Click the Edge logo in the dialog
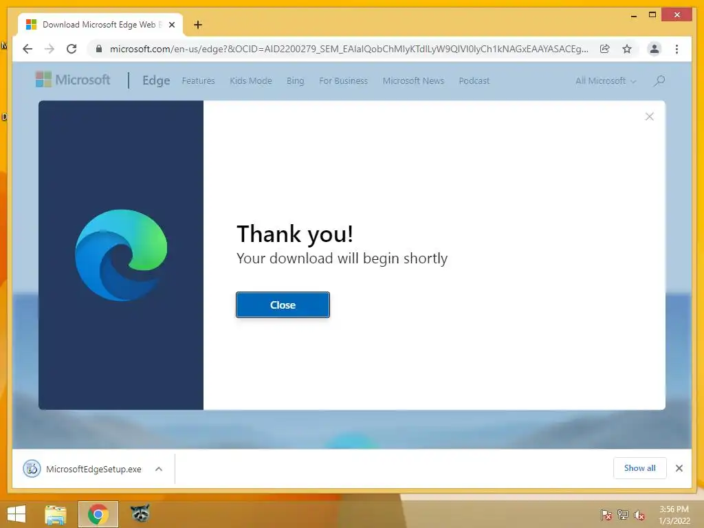704x528 pixels. (121, 255)
